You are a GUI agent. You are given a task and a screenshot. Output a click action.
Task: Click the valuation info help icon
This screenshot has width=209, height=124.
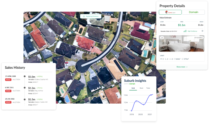202,31
